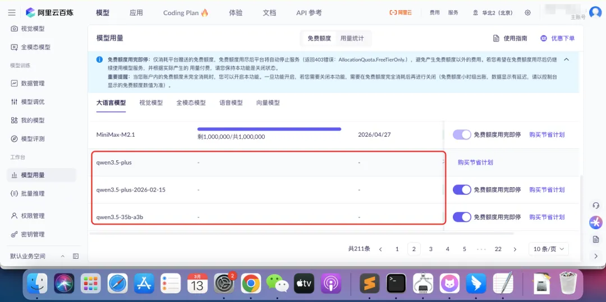Open the 华北2（北京）region selector

click(x=493, y=13)
